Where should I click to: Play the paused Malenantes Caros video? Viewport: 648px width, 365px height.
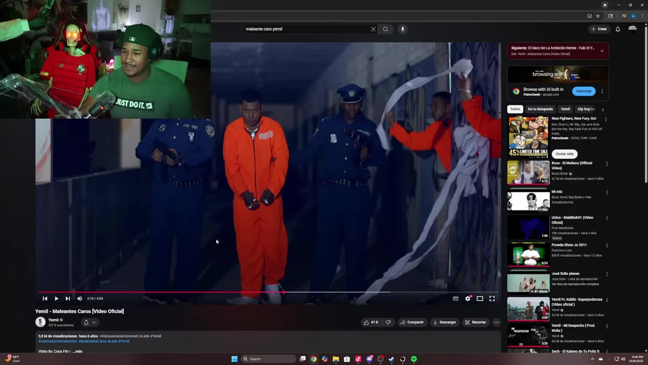[56, 299]
